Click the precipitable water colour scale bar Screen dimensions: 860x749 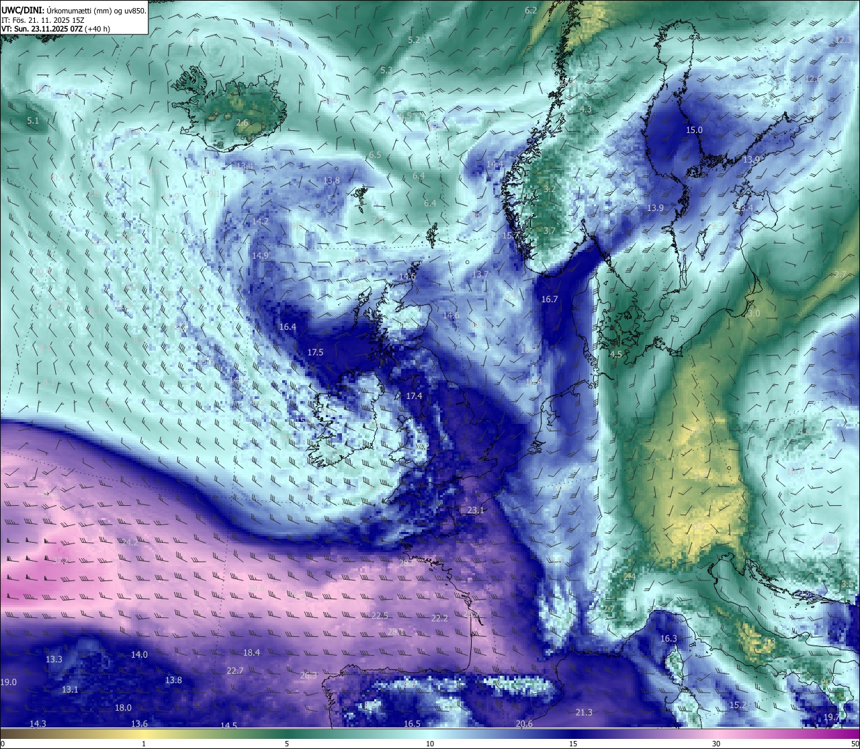pos(430,734)
